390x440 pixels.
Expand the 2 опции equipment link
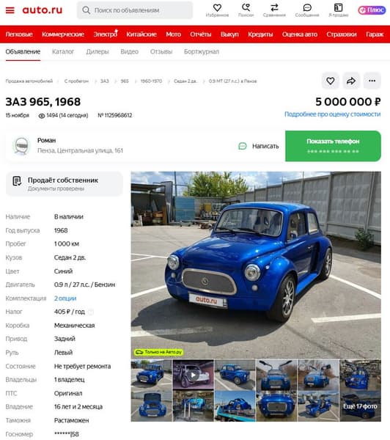tap(65, 298)
